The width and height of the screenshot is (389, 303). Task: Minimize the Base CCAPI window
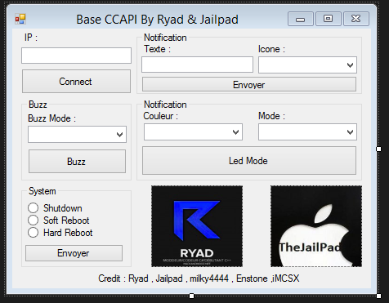tap(301, 19)
